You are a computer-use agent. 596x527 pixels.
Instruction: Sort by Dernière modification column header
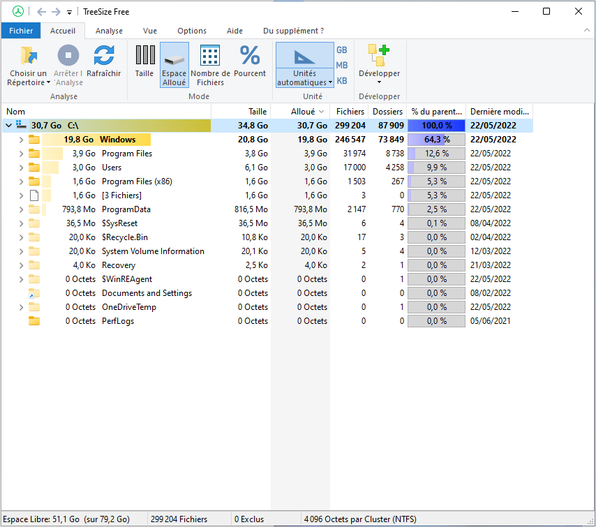500,112
